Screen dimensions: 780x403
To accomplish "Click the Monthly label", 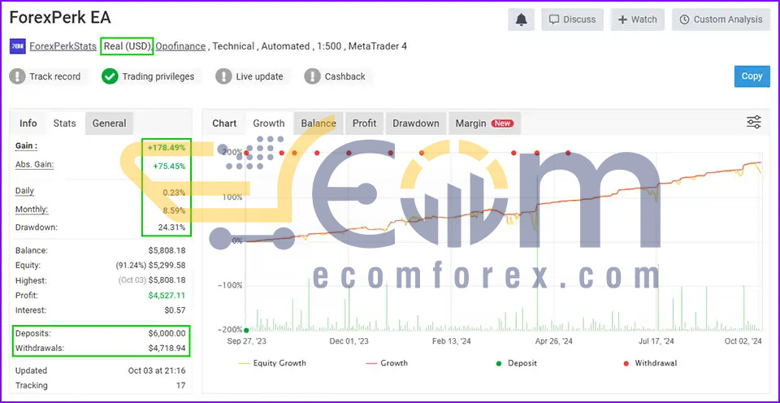I will (x=32, y=210).
